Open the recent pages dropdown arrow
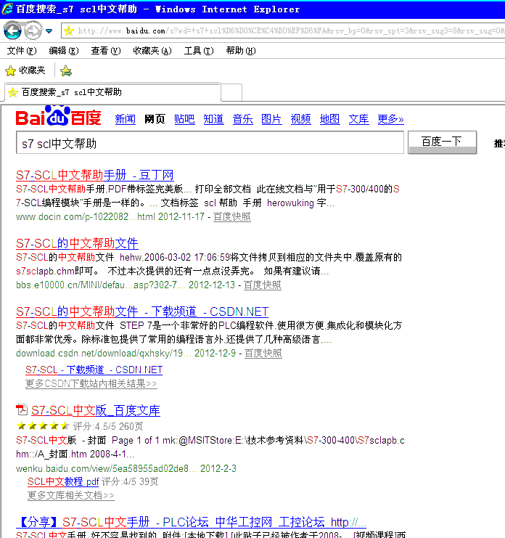The image size is (505, 538). click(49, 31)
